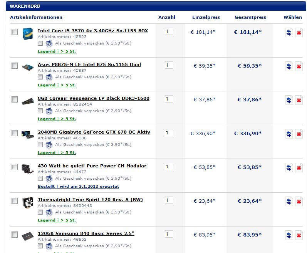
Task: Refresh Samsung 840 Basic row quantity
Action: tap(289, 235)
